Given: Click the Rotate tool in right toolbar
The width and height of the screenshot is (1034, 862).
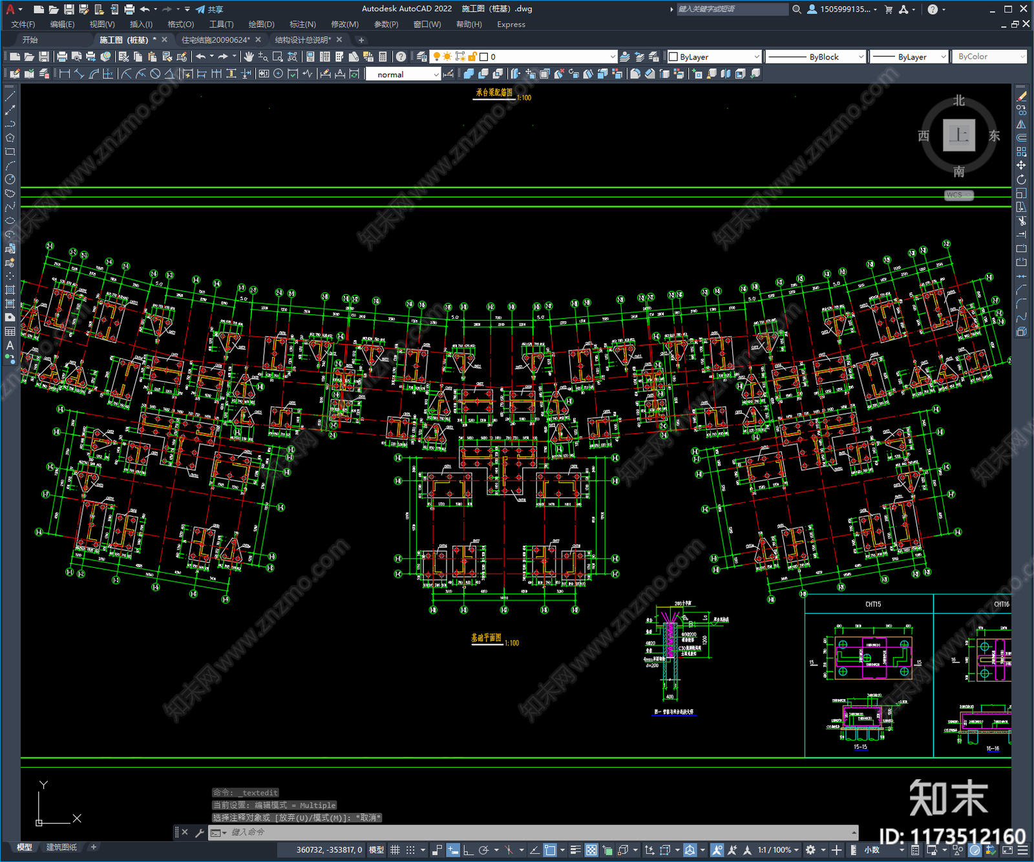Looking at the screenshot, I should point(1021,180).
